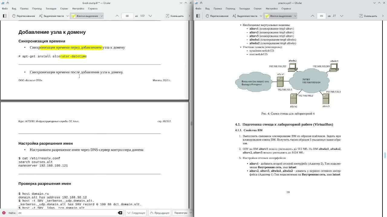Click Следующее find next button
387x217 pixels.
136,213
